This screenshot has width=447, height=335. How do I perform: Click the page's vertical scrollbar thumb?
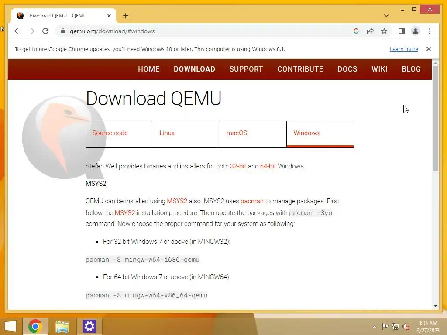[435, 119]
